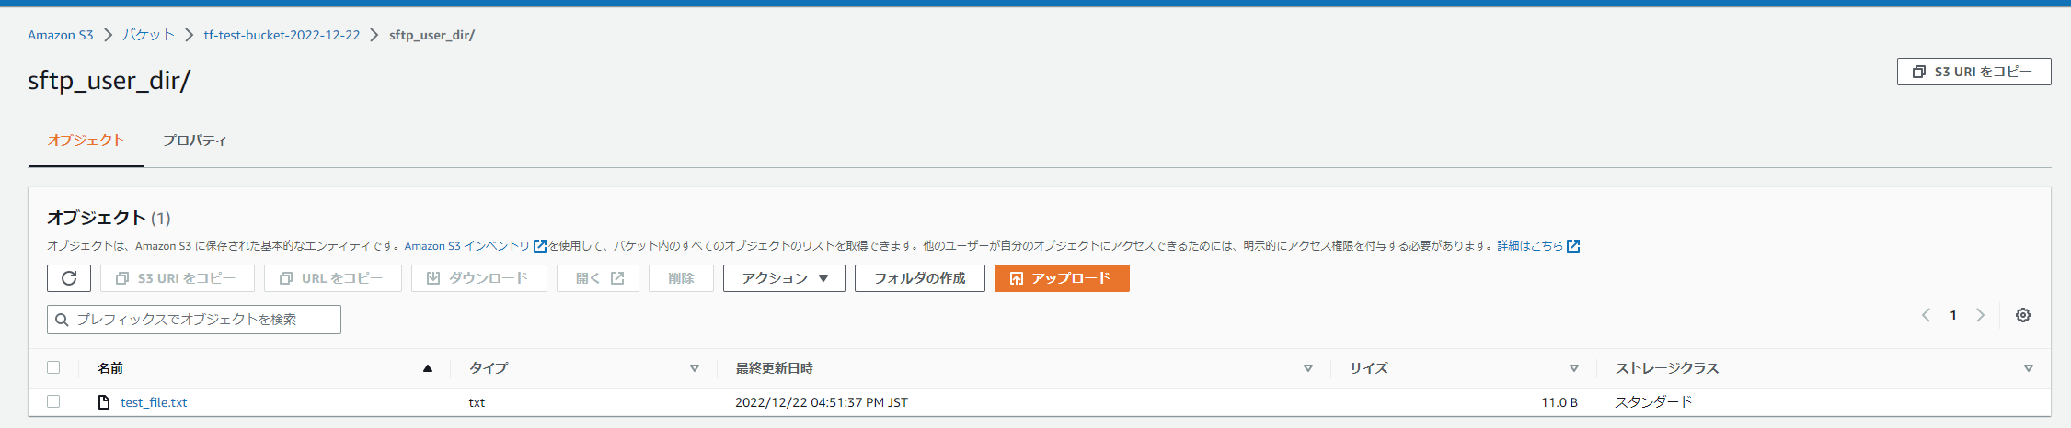The height and width of the screenshot is (428, 2071).
Task: Click copy icon on top-right S3 URI button
Action: click(x=1919, y=72)
